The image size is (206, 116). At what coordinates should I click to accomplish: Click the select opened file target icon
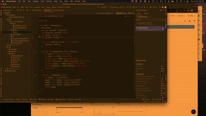click(x=18, y=10)
